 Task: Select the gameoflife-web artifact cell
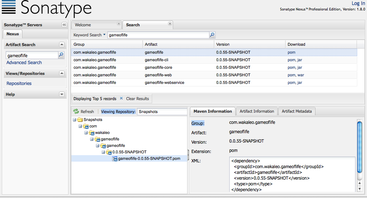coord(158,75)
